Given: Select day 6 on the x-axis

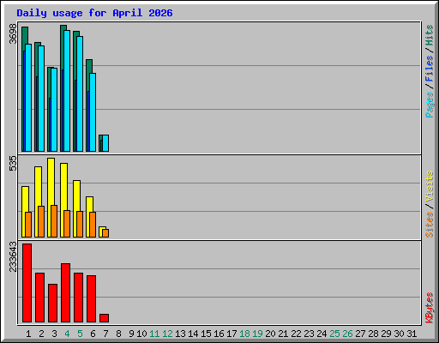Looking at the screenshot, I should point(93,334).
